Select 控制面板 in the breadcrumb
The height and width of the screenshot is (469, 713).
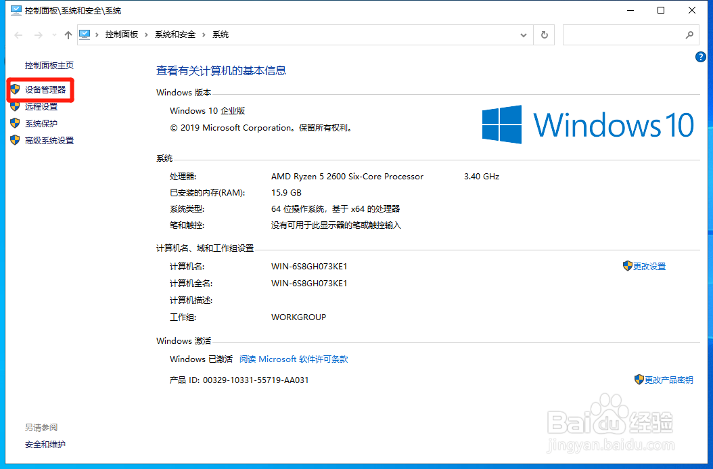pyautogui.click(x=121, y=35)
